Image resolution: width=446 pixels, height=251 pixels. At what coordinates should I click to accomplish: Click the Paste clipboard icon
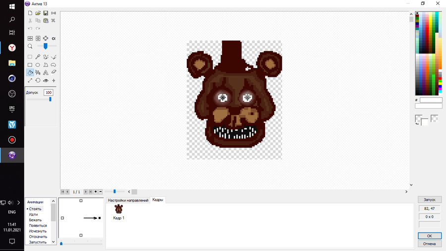click(x=46, y=20)
